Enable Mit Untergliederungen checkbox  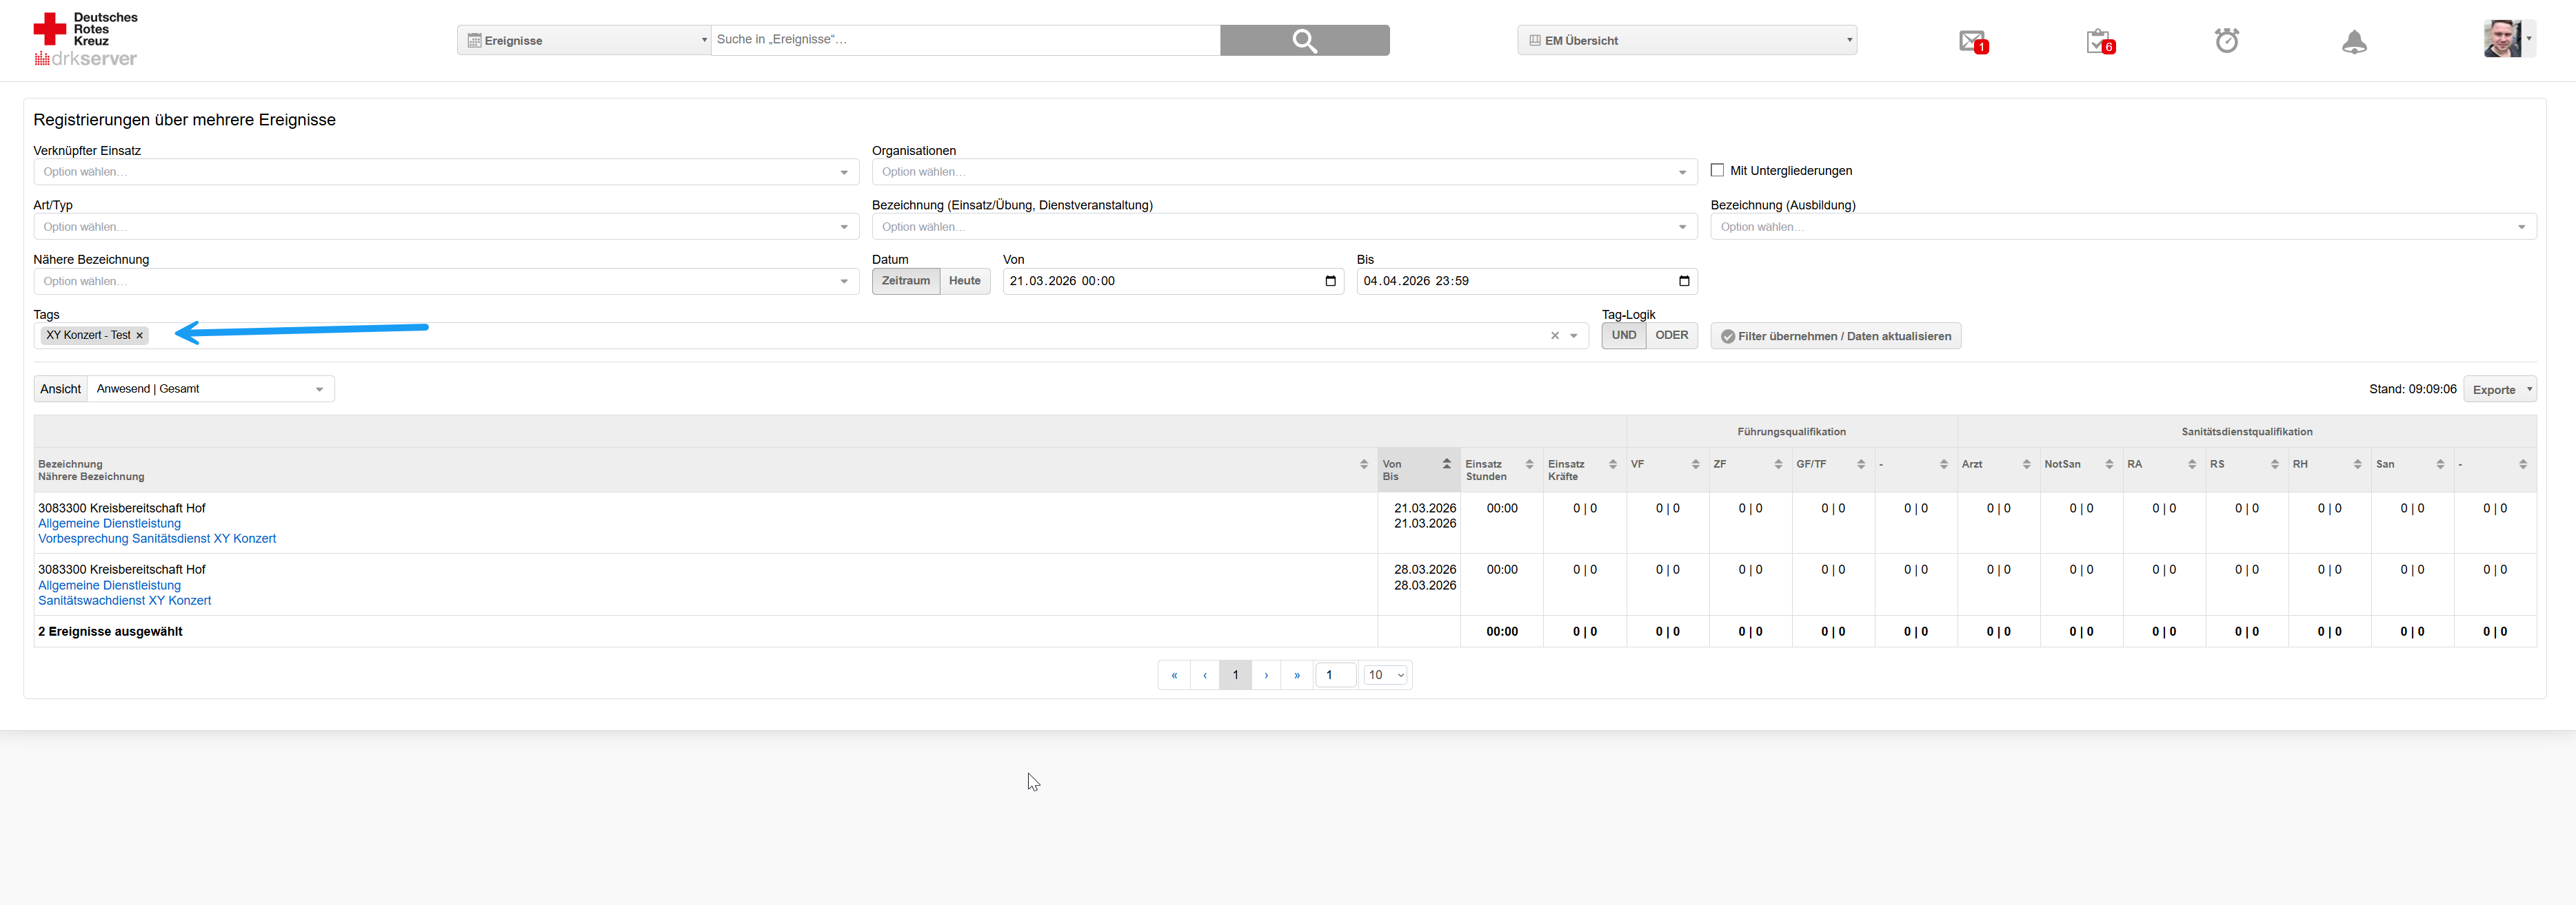pos(1717,170)
